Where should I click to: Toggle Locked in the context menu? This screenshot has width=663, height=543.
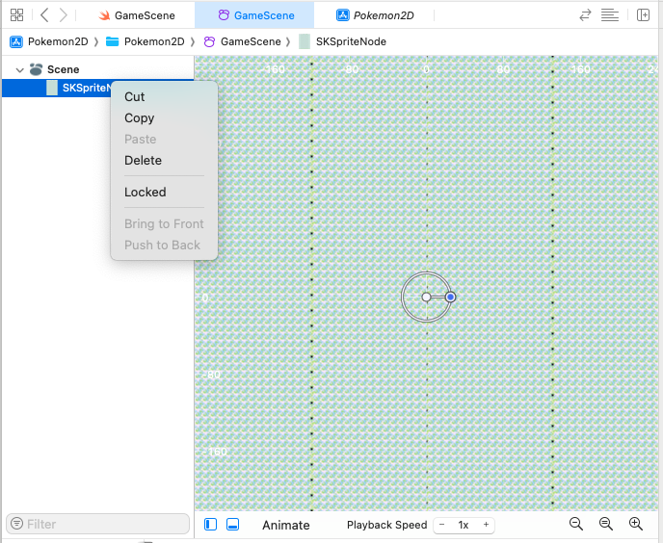(x=146, y=193)
